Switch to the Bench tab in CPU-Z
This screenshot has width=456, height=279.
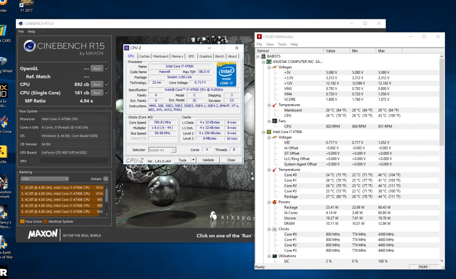[220, 56]
